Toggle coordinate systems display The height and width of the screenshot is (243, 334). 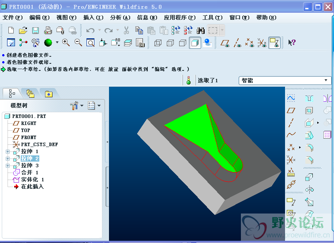coord(262,43)
